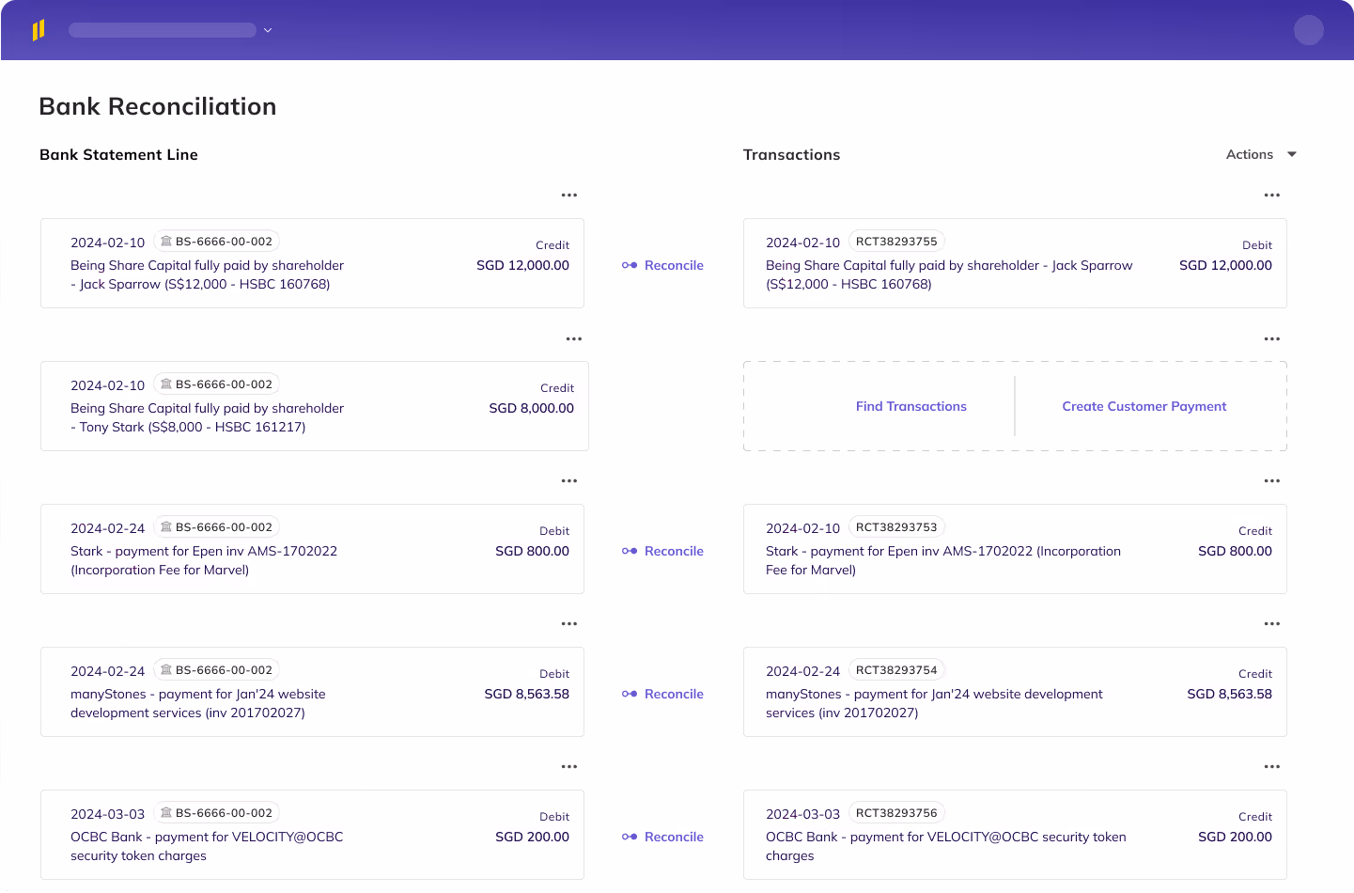The image size is (1354, 893).
Task: Click the bank icon inside the first BS-6666-00-002 tag
Action: (166, 241)
